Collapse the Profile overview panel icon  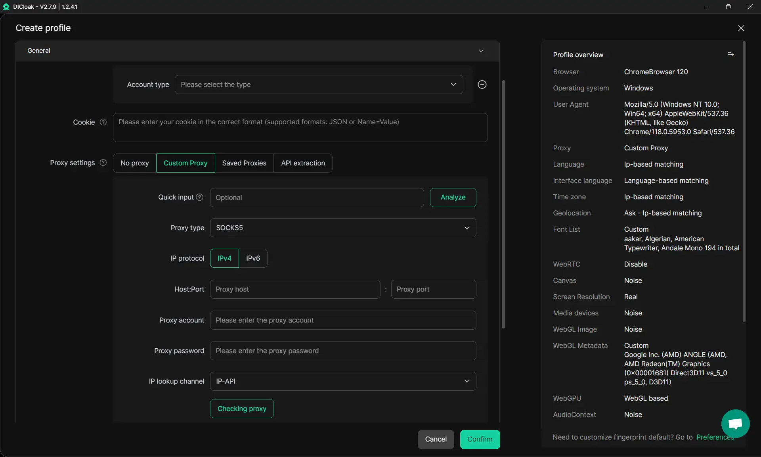pyautogui.click(x=730, y=55)
